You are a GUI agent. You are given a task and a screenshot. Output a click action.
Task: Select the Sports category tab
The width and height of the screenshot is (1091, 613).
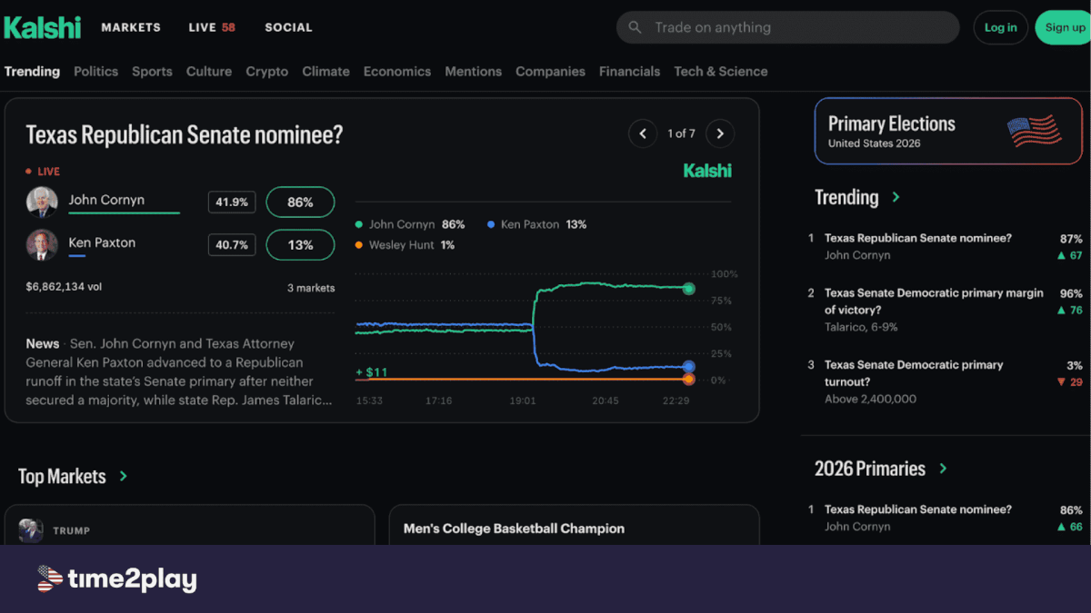point(152,71)
